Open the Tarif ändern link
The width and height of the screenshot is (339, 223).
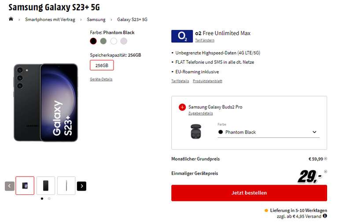[205, 40]
